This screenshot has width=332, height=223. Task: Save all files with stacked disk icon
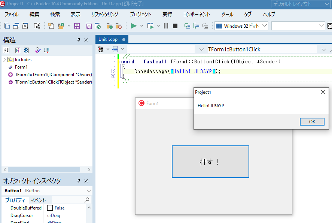(x=88, y=26)
